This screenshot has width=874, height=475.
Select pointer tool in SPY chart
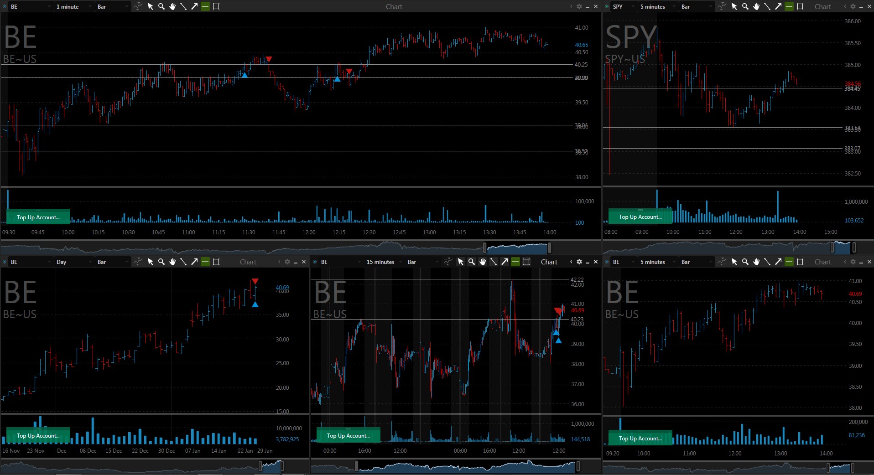pos(734,6)
